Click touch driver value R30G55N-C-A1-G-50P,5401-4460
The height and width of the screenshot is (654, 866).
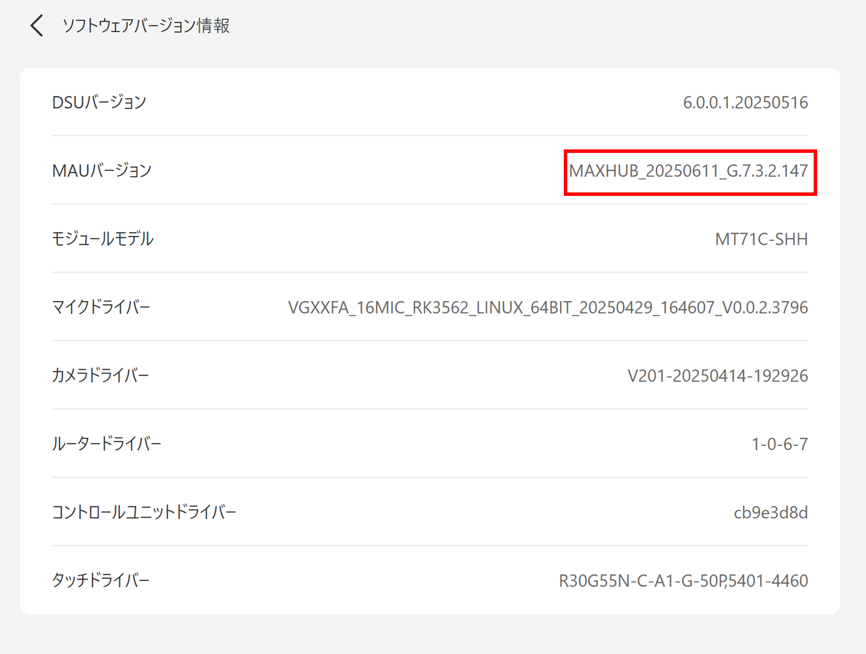click(x=684, y=580)
